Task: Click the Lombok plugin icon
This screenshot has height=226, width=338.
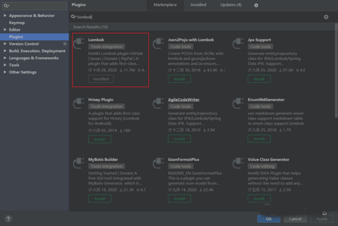Action: click(x=79, y=43)
